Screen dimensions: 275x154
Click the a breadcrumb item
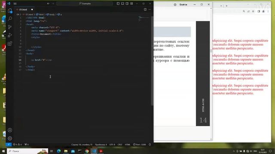60,15
